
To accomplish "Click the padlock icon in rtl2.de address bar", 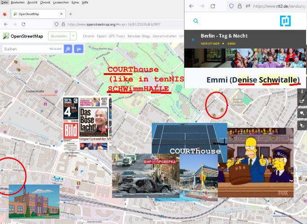I will 240,6.
